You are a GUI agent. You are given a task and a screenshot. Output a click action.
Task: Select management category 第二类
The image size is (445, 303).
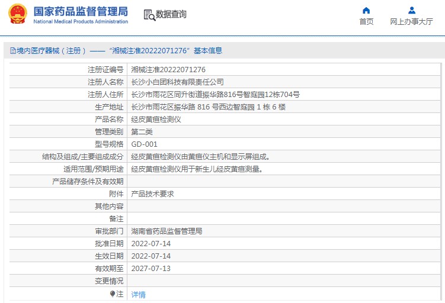tap(142, 132)
